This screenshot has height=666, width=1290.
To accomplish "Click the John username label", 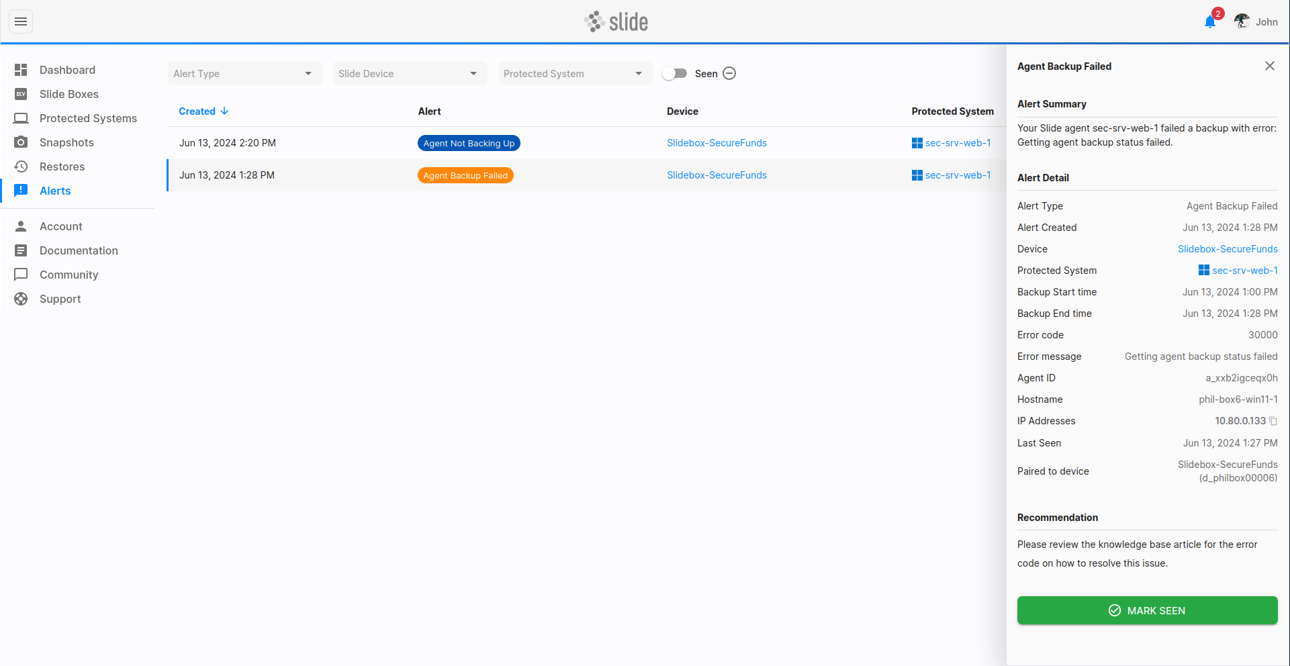I will tap(1266, 22).
